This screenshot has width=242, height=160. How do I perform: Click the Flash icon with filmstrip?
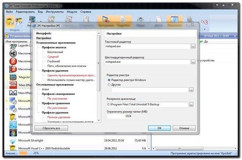(13, 69)
